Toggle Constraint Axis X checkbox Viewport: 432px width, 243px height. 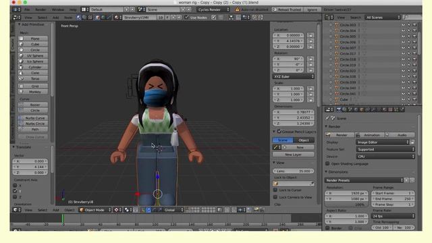(15, 186)
